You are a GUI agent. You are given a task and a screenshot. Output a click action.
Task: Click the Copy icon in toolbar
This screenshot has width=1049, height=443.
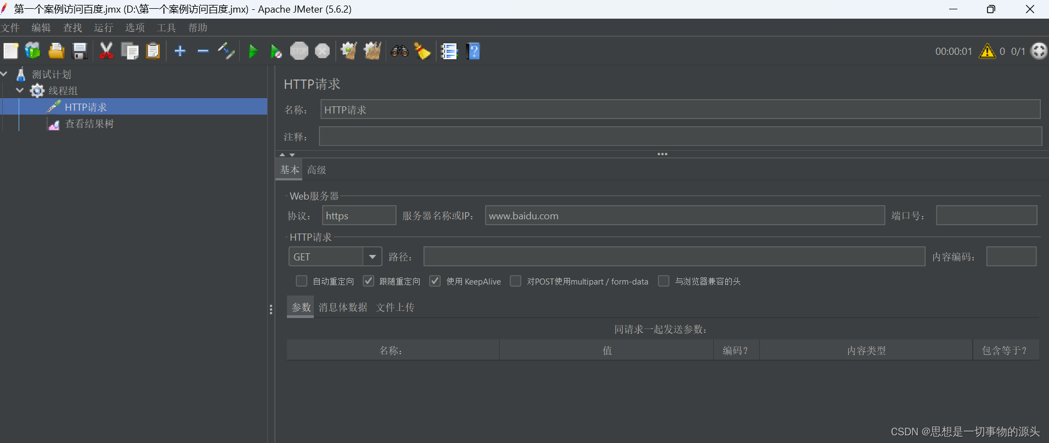pyautogui.click(x=130, y=51)
